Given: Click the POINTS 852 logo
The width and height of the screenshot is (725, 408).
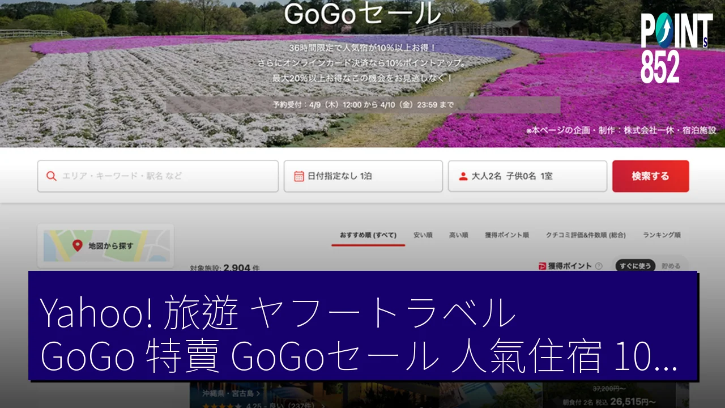Looking at the screenshot, I should click(x=676, y=47).
